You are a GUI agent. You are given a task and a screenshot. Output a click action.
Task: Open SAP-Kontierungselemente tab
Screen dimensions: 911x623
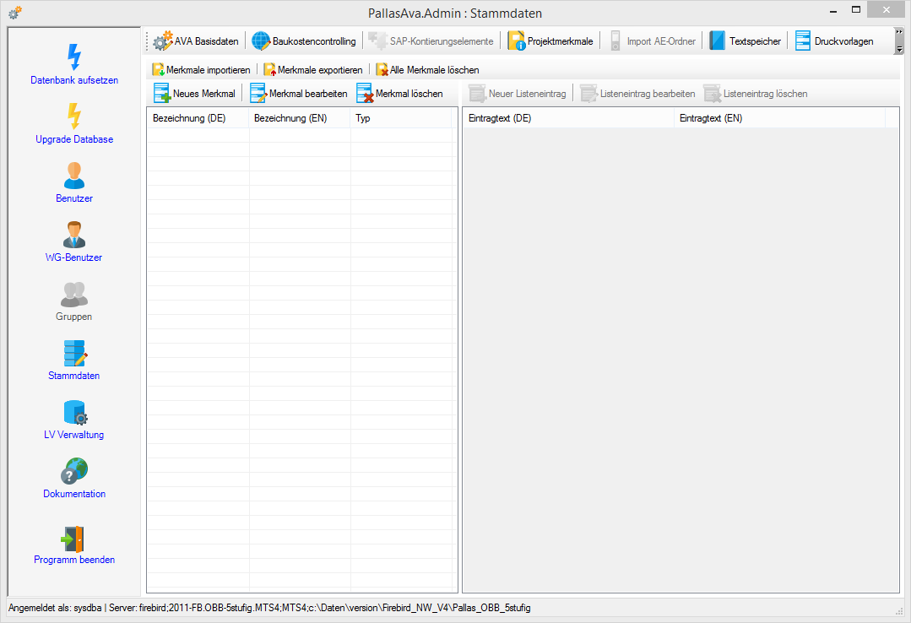pos(431,41)
